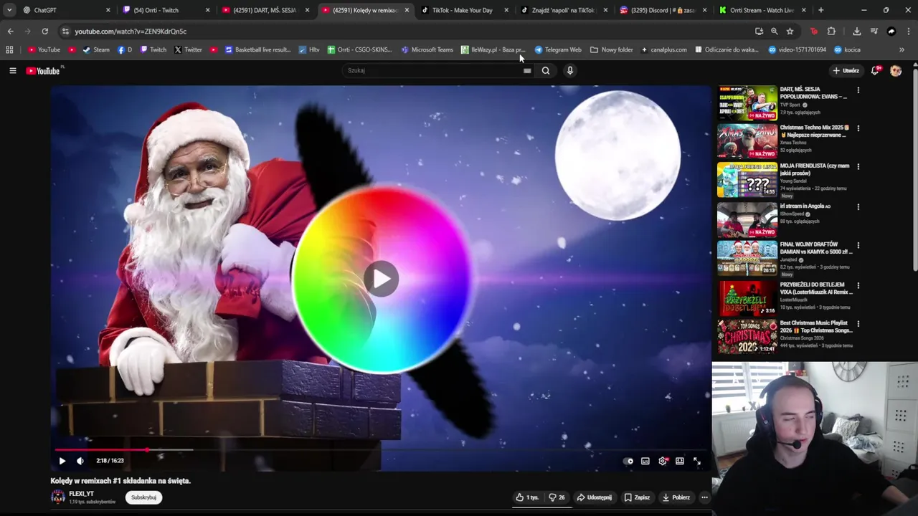Turn on subtitles with the captions icon
Viewport: 918px width, 516px height.
click(x=645, y=461)
